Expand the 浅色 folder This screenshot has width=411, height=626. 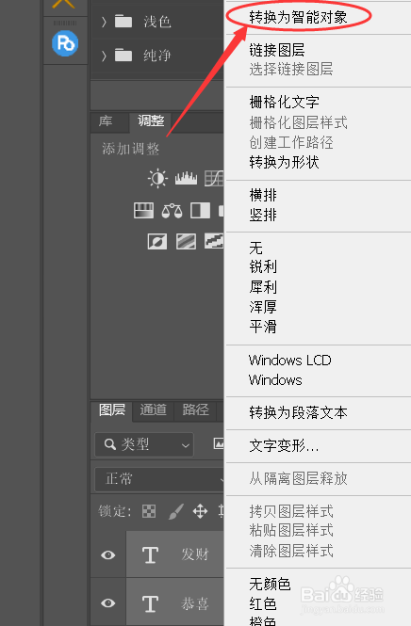(x=104, y=22)
